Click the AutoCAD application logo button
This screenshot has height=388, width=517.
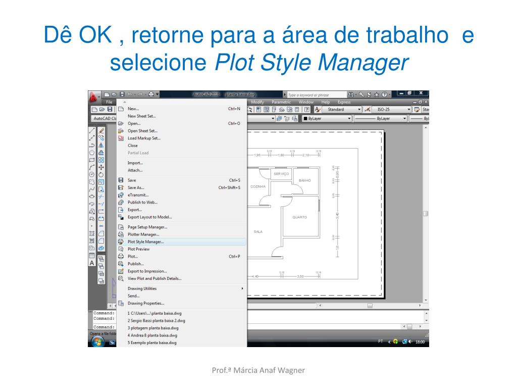coord(93,96)
